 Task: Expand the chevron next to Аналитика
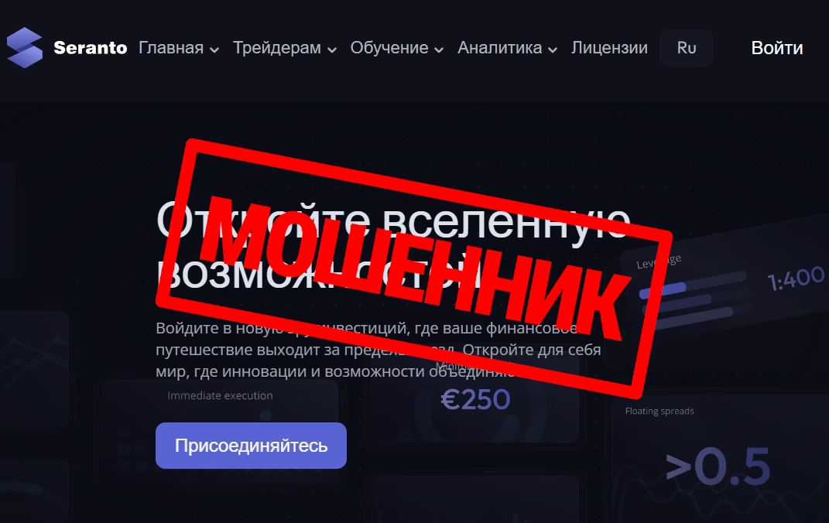[x=553, y=50]
